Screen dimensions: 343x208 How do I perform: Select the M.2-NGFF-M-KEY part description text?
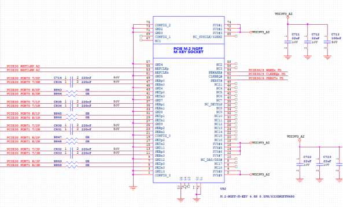[x=257, y=196]
